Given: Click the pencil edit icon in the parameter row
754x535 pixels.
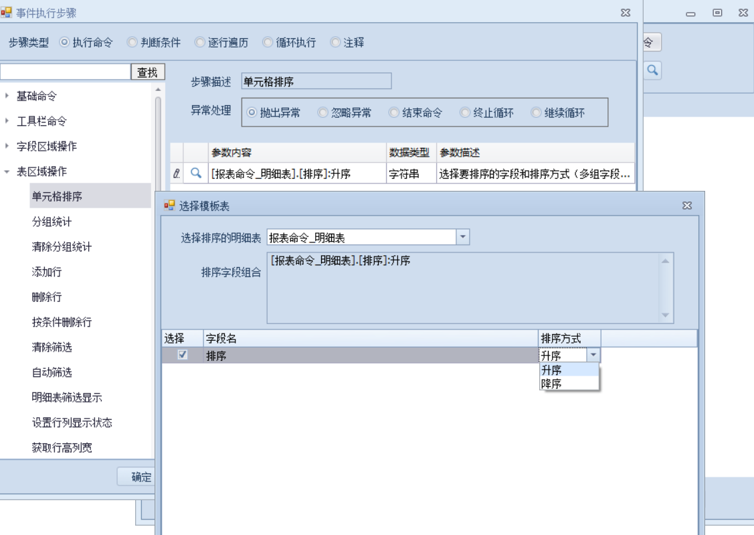Looking at the screenshot, I should [177, 173].
